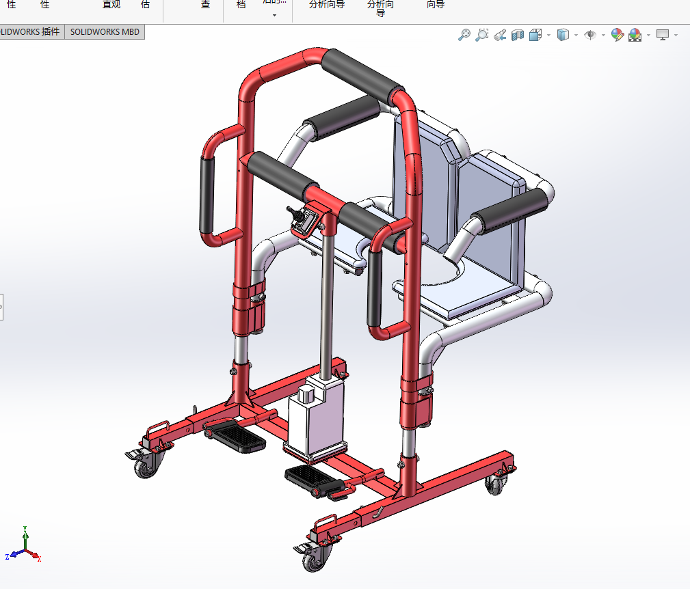Viewport: 690px width, 589px height.
Task: Expand the Hide/Show Items dropdown arrow
Action: [603, 35]
